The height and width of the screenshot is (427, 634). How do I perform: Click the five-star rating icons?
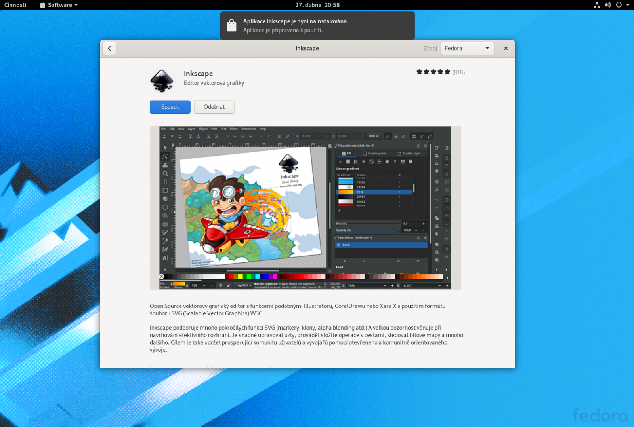pyautogui.click(x=433, y=72)
